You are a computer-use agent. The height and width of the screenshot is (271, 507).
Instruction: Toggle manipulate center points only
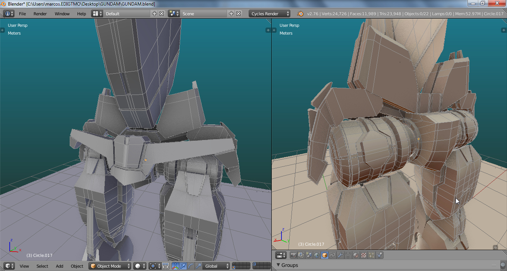point(166,266)
